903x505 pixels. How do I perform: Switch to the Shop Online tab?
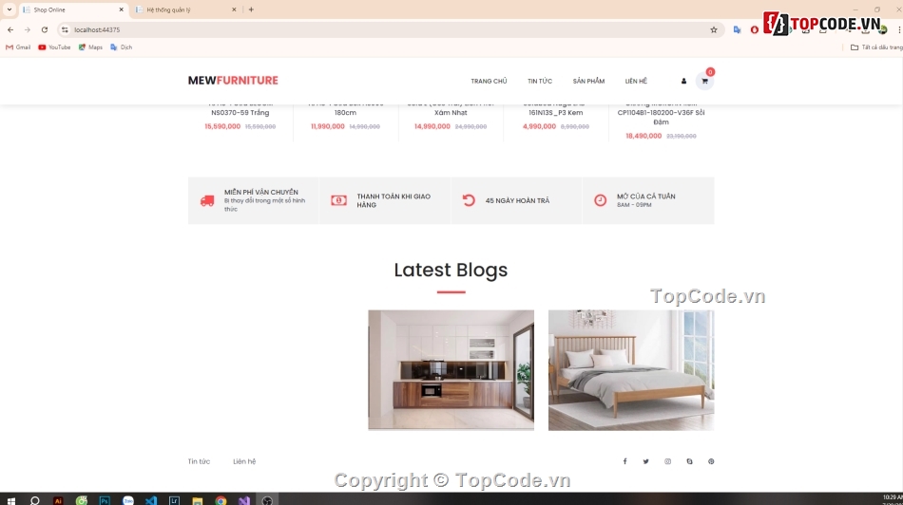tap(72, 9)
